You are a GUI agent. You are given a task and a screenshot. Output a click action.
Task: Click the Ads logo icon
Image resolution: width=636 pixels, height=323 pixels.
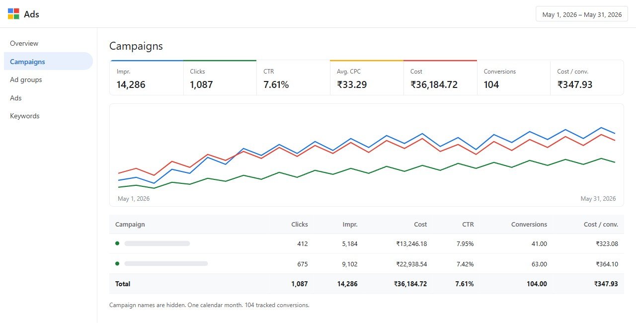pos(13,14)
